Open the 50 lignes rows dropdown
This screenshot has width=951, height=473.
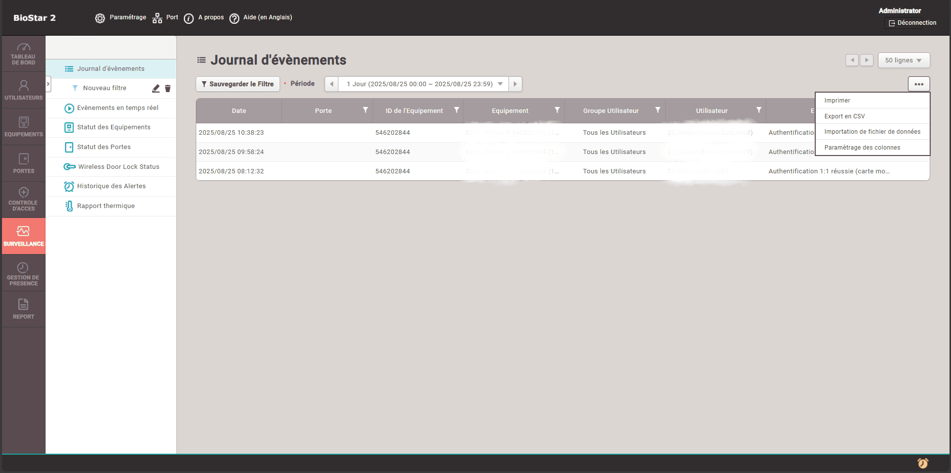pos(903,60)
